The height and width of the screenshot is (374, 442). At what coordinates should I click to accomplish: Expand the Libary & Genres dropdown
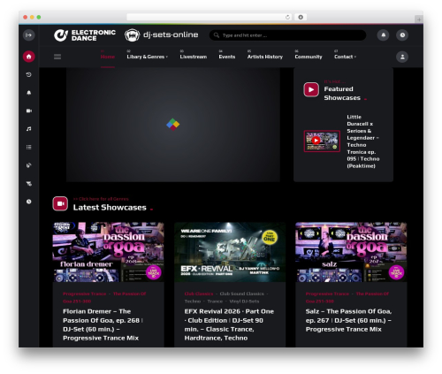pos(147,57)
